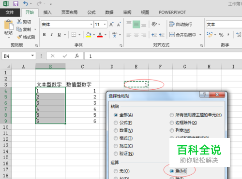Select the 批注(C) radio option
This screenshot has width=242, height=179.
[x=116, y=146]
